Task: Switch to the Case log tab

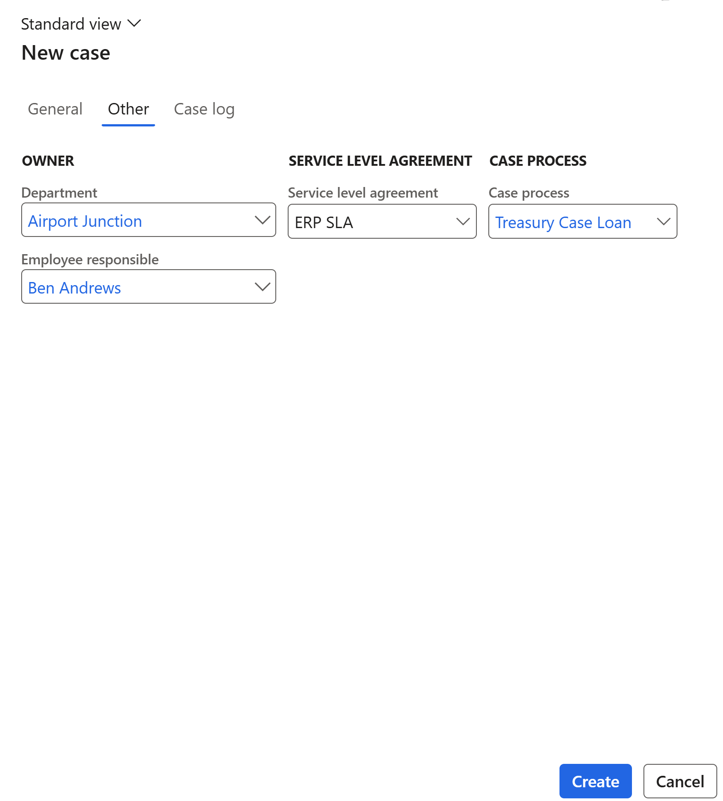Action: tap(204, 109)
